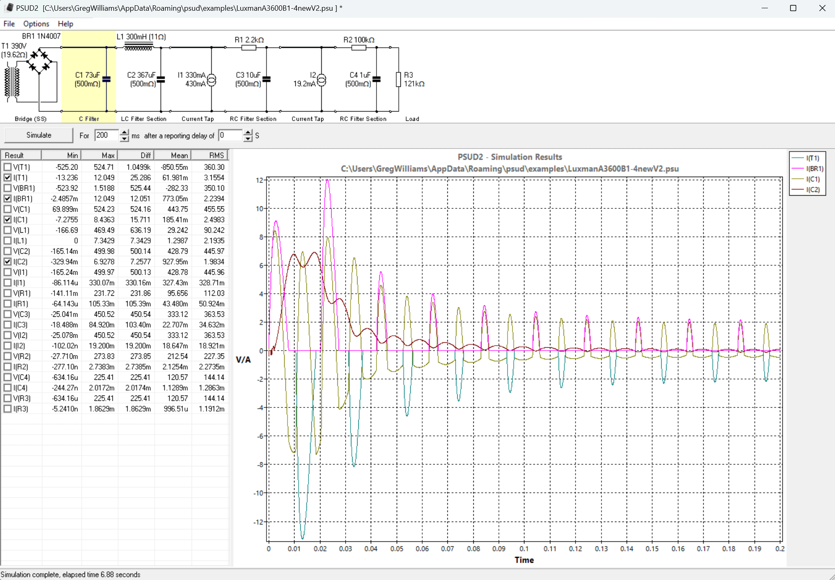The width and height of the screenshot is (835, 580).
Task: Click the Time axis label
Action: coord(524,560)
